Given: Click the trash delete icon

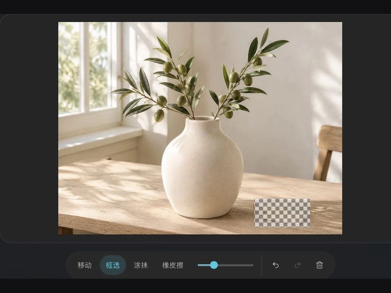Looking at the screenshot, I should 319,265.
